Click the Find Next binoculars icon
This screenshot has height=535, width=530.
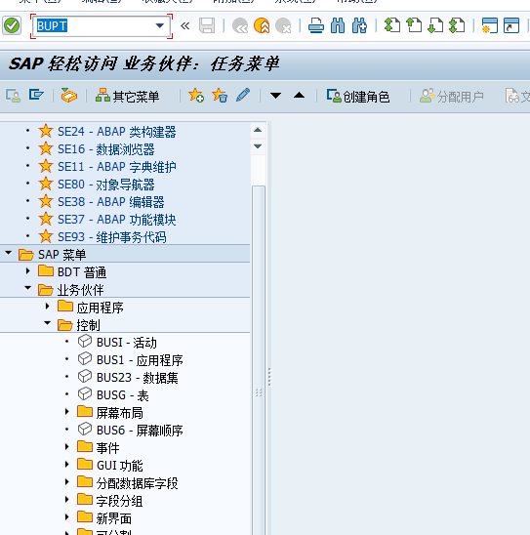click(359, 26)
